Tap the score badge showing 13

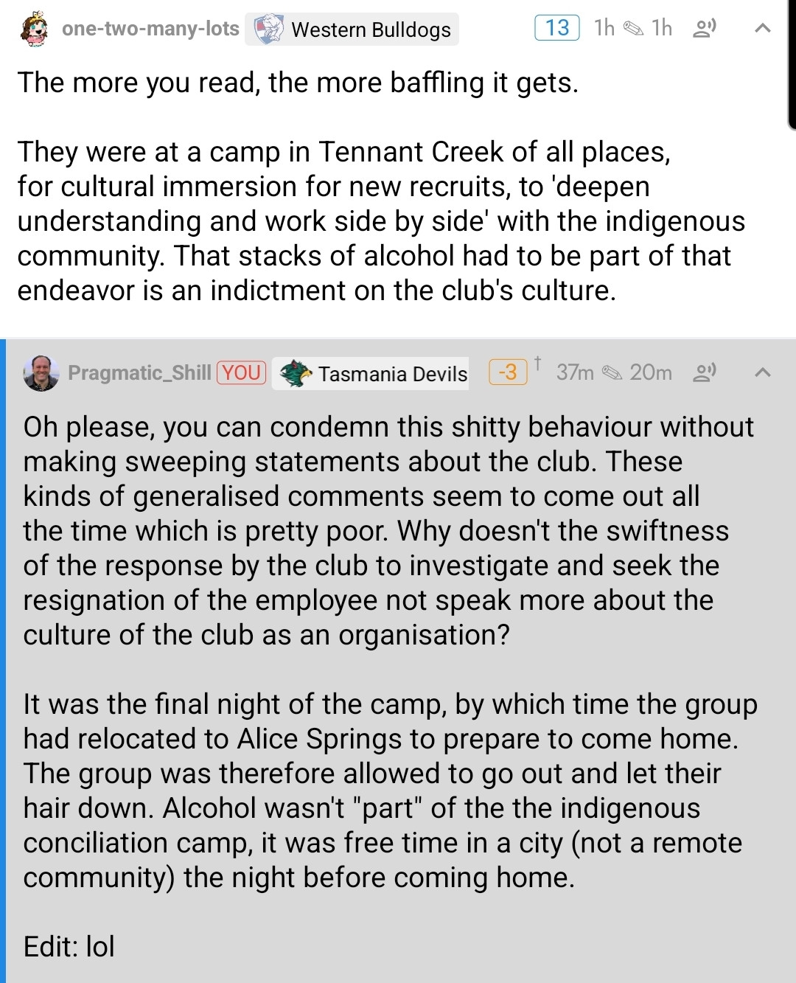[556, 28]
